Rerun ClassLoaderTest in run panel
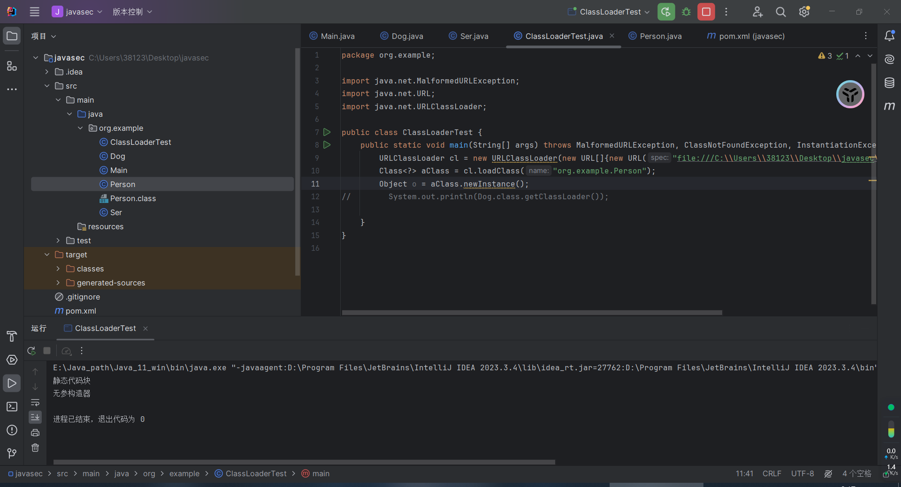 [x=31, y=351]
